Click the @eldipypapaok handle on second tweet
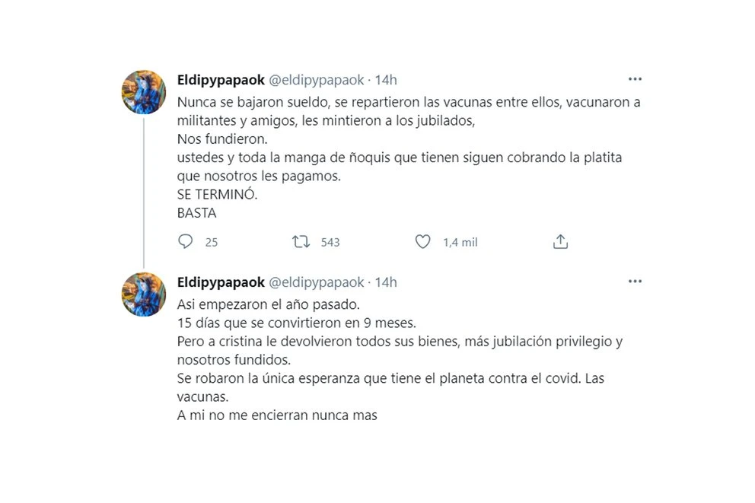Image resolution: width=755 pixels, height=503 pixels. click(x=316, y=282)
